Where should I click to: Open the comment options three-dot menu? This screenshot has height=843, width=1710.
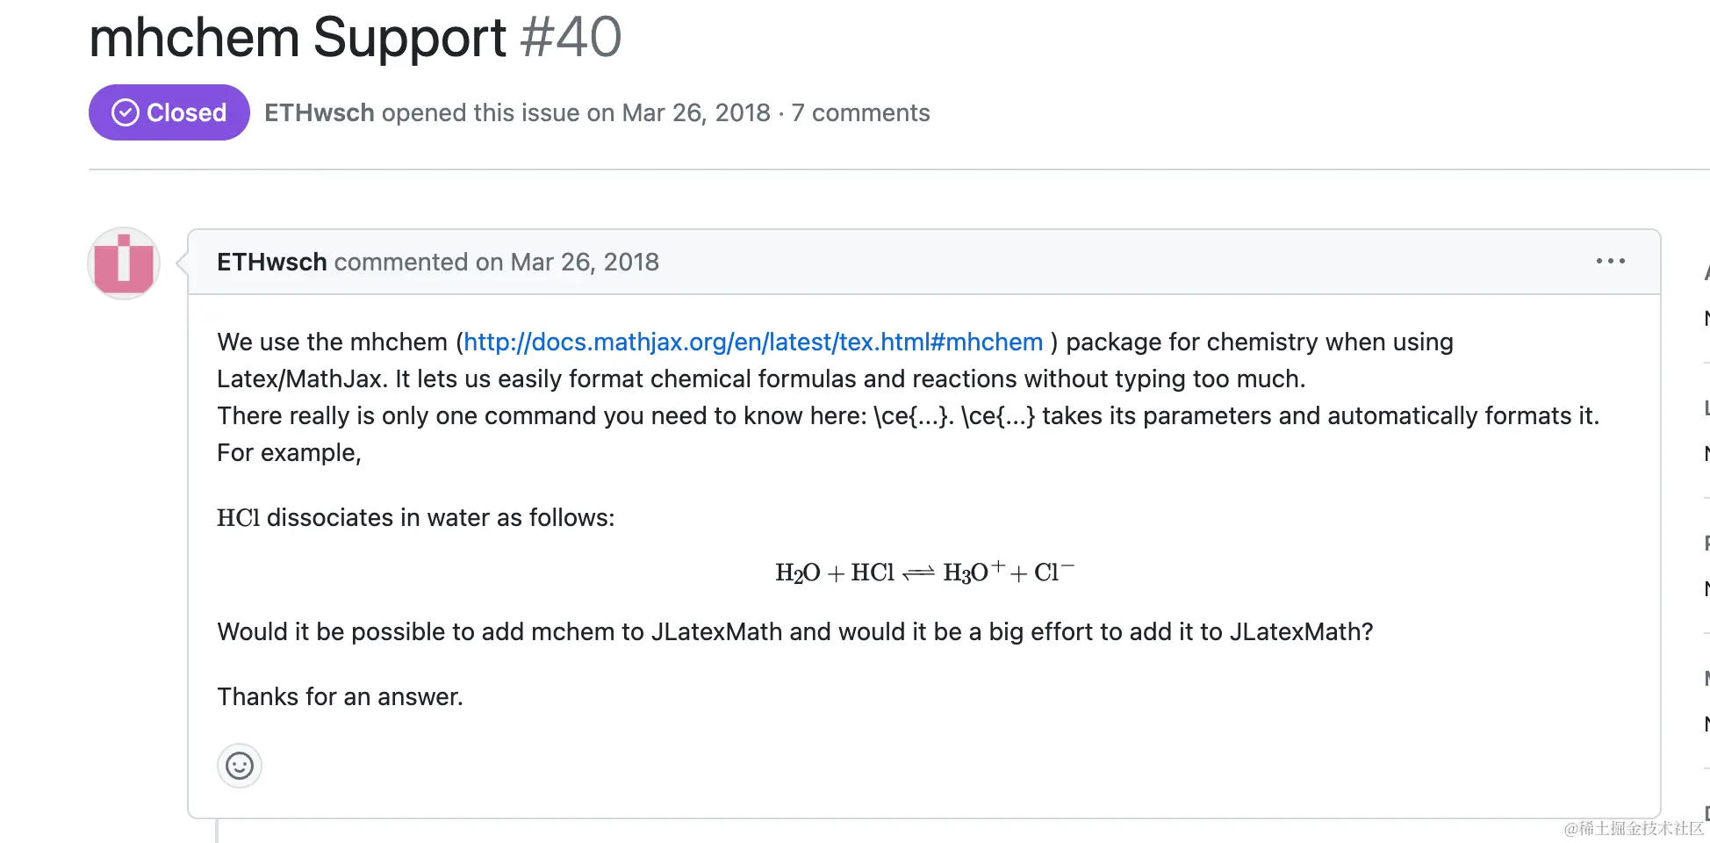point(1611,261)
